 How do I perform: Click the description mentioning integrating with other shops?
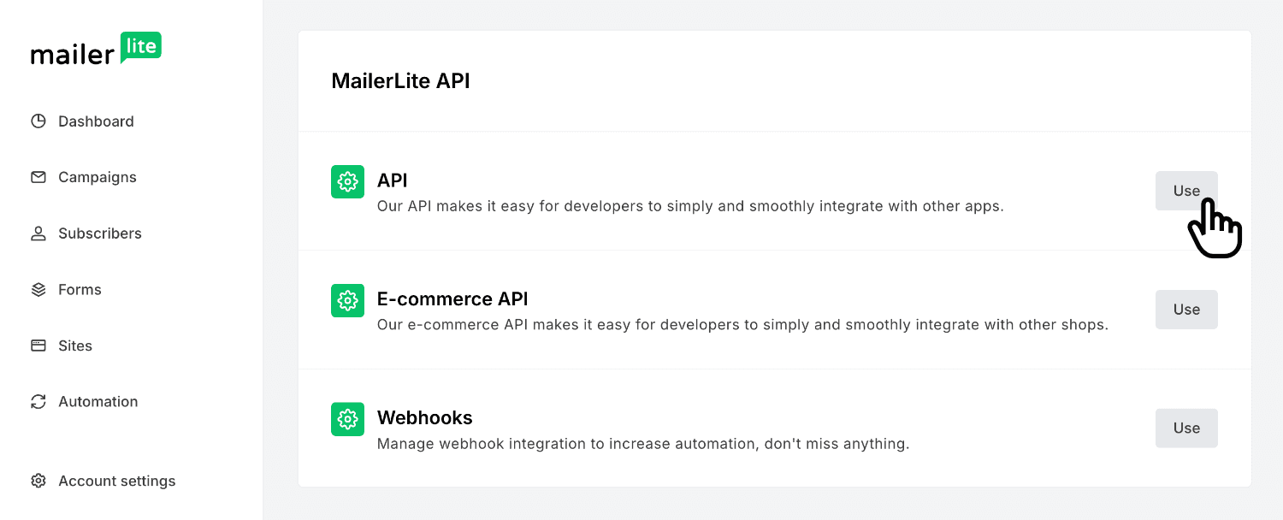point(742,325)
